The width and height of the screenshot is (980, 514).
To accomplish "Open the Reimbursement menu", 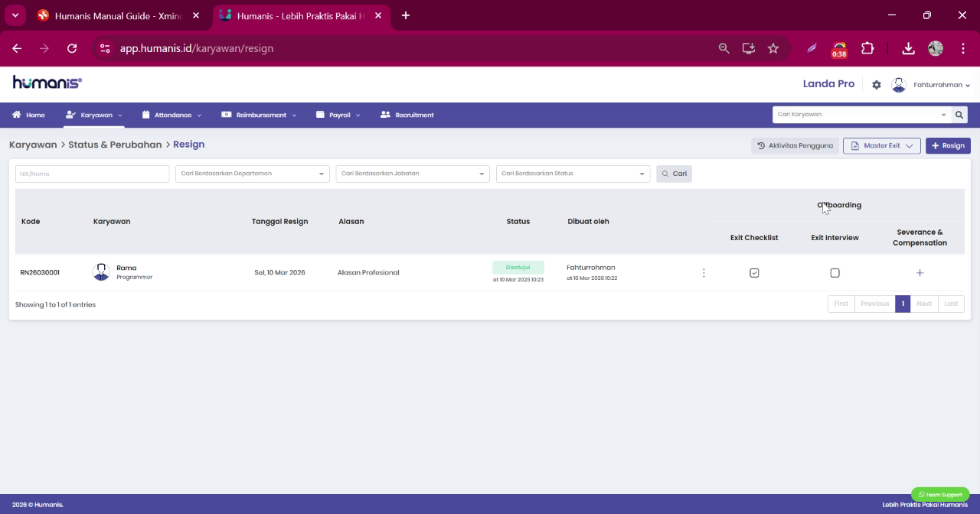I will [x=259, y=115].
